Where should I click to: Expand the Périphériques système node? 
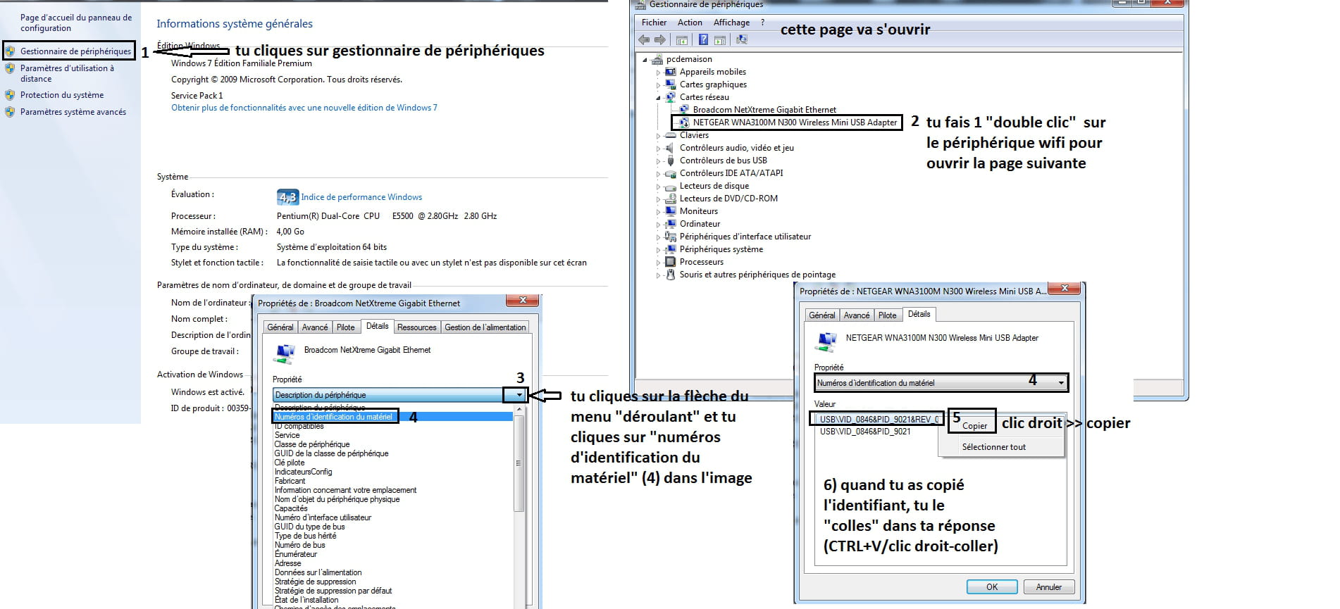pyautogui.click(x=659, y=250)
